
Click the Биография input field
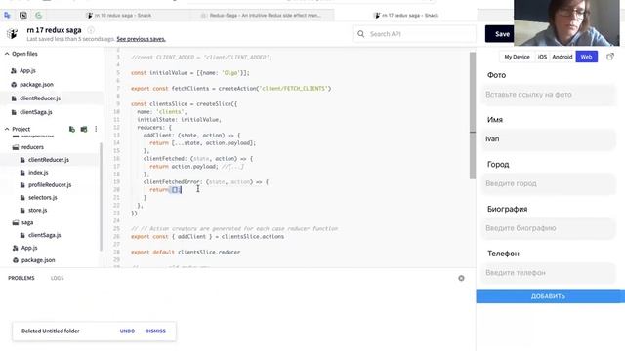[x=549, y=228]
